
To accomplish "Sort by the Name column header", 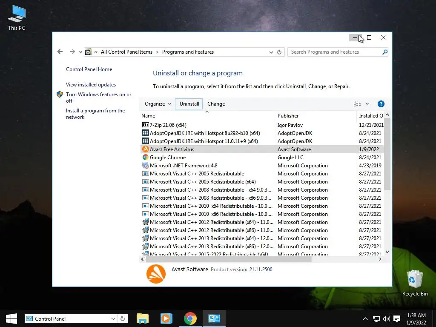I will (x=207, y=116).
